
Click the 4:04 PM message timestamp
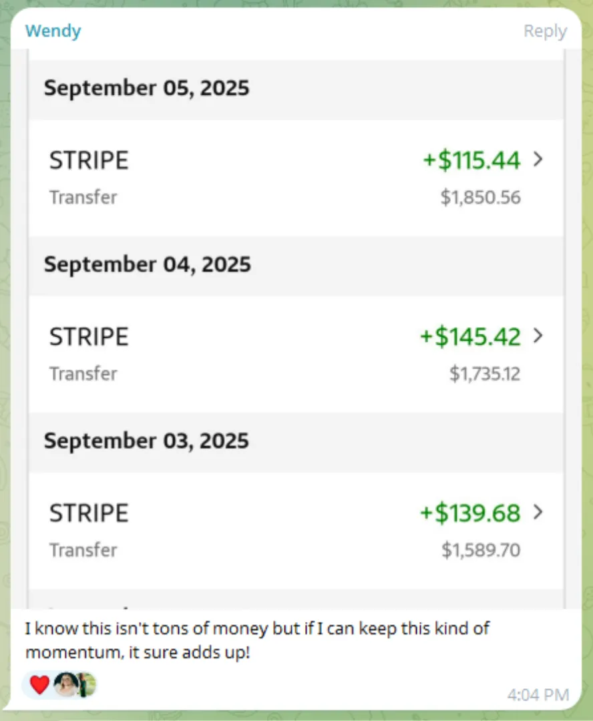click(x=538, y=695)
